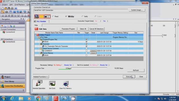This screenshot has height=101, width=179.
Task: Switch to Project navigation view
Action: pyautogui.click(x=12, y=77)
